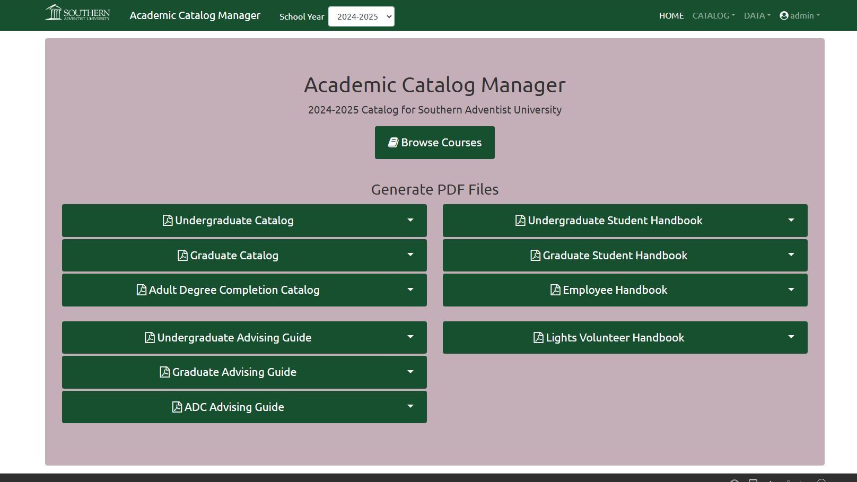This screenshot has width=857, height=482.
Task: Click the Academic Catalog Manager navbar title
Action: point(195,15)
